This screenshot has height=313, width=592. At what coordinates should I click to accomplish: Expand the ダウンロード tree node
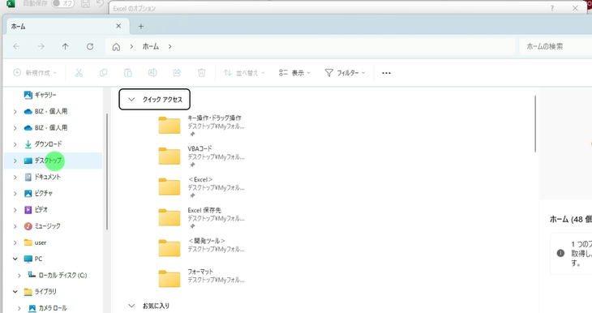coord(15,144)
